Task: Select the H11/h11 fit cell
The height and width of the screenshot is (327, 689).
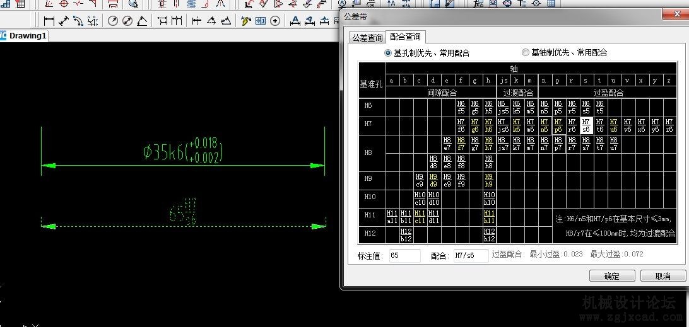Action: tap(488, 217)
